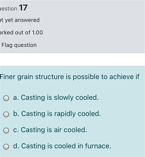Image resolution: width=145 pixels, height=157 pixels.
Task: Click the 'Finer grain structure' question prompt
Action: [70, 77]
